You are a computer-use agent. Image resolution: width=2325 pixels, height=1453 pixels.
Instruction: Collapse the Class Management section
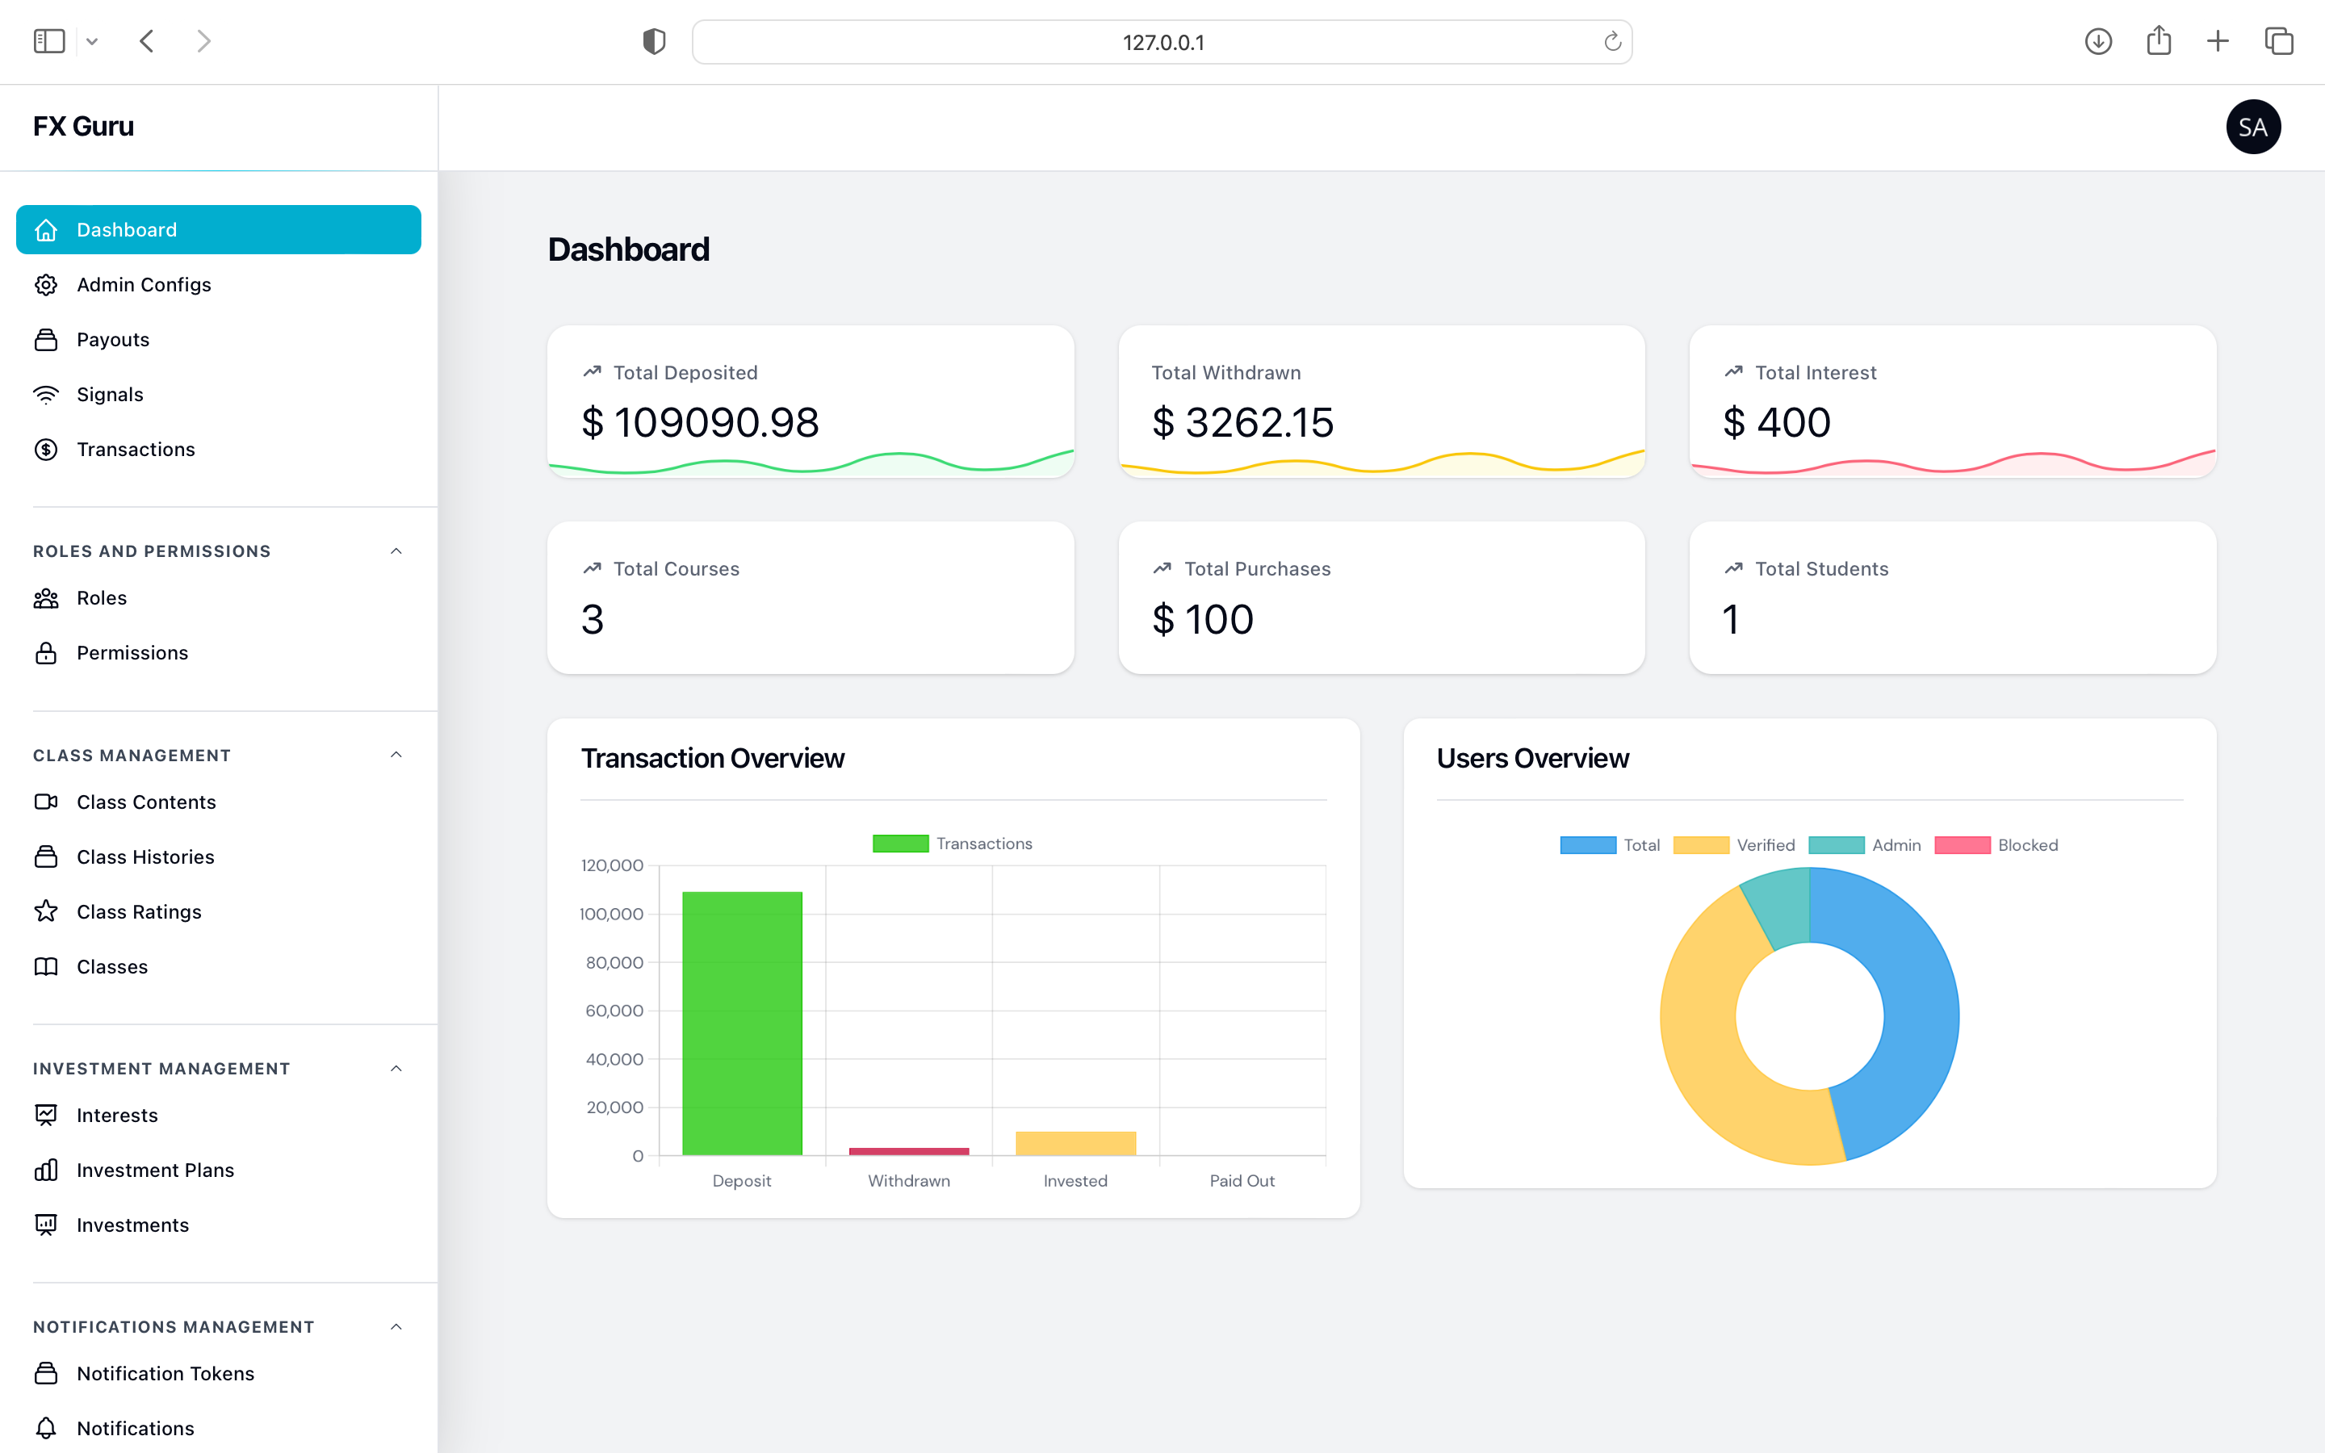[x=396, y=755]
